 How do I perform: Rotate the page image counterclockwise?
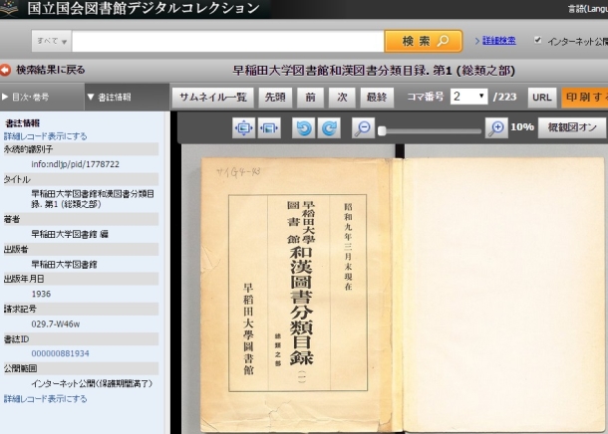303,127
